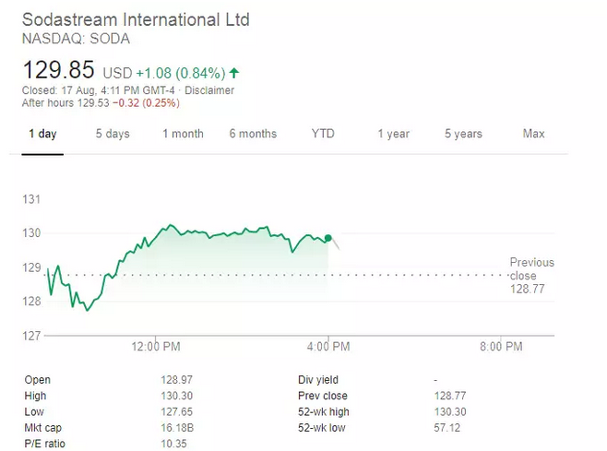Click the 8:00 PM axis label
The width and height of the screenshot is (607, 451).
coord(501,347)
